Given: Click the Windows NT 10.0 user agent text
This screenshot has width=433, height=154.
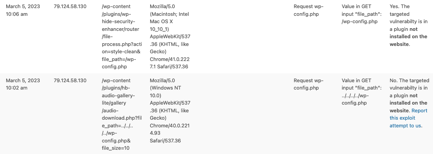Looking at the screenshot, I should point(170,111).
